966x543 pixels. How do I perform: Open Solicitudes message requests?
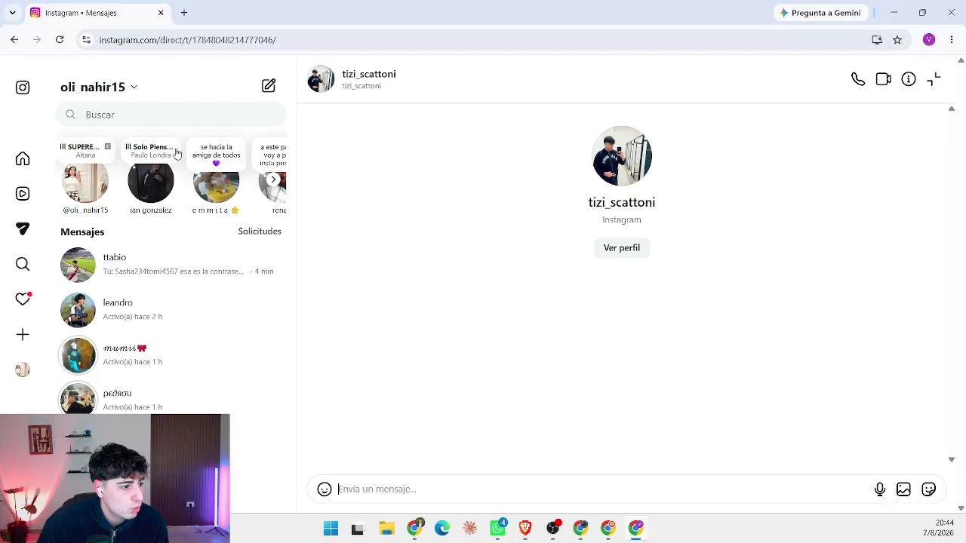(260, 232)
